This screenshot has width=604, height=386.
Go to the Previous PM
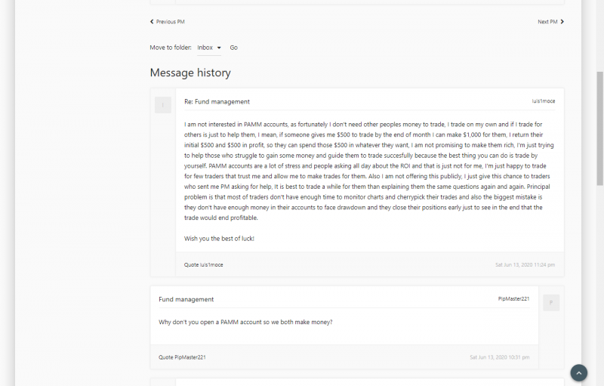click(168, 22)
